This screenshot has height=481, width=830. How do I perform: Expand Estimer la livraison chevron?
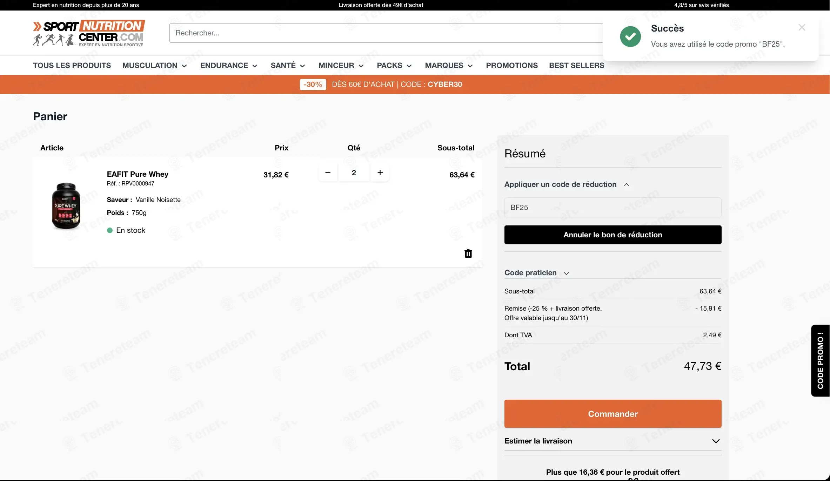click(x=716, y=441)
